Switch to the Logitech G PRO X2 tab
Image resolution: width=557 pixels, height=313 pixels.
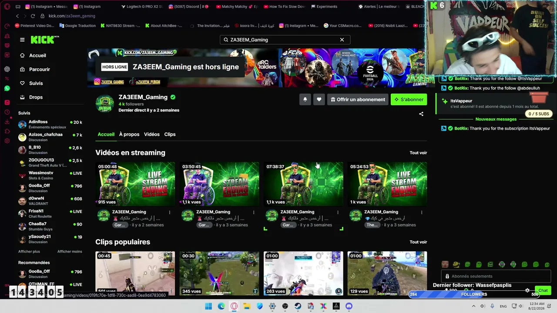[141, 7]
